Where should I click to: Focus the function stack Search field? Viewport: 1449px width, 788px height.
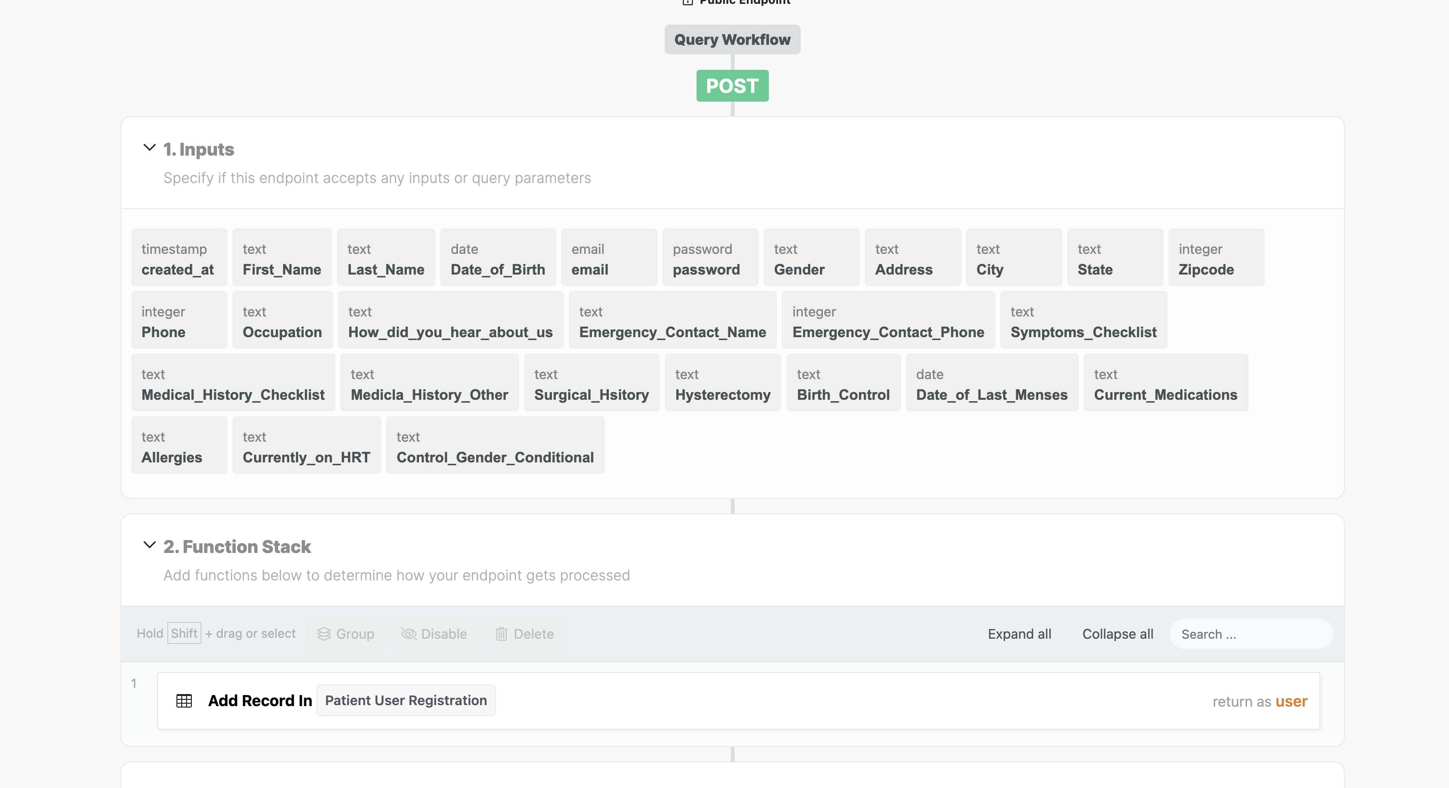(x=1251, y=634)
